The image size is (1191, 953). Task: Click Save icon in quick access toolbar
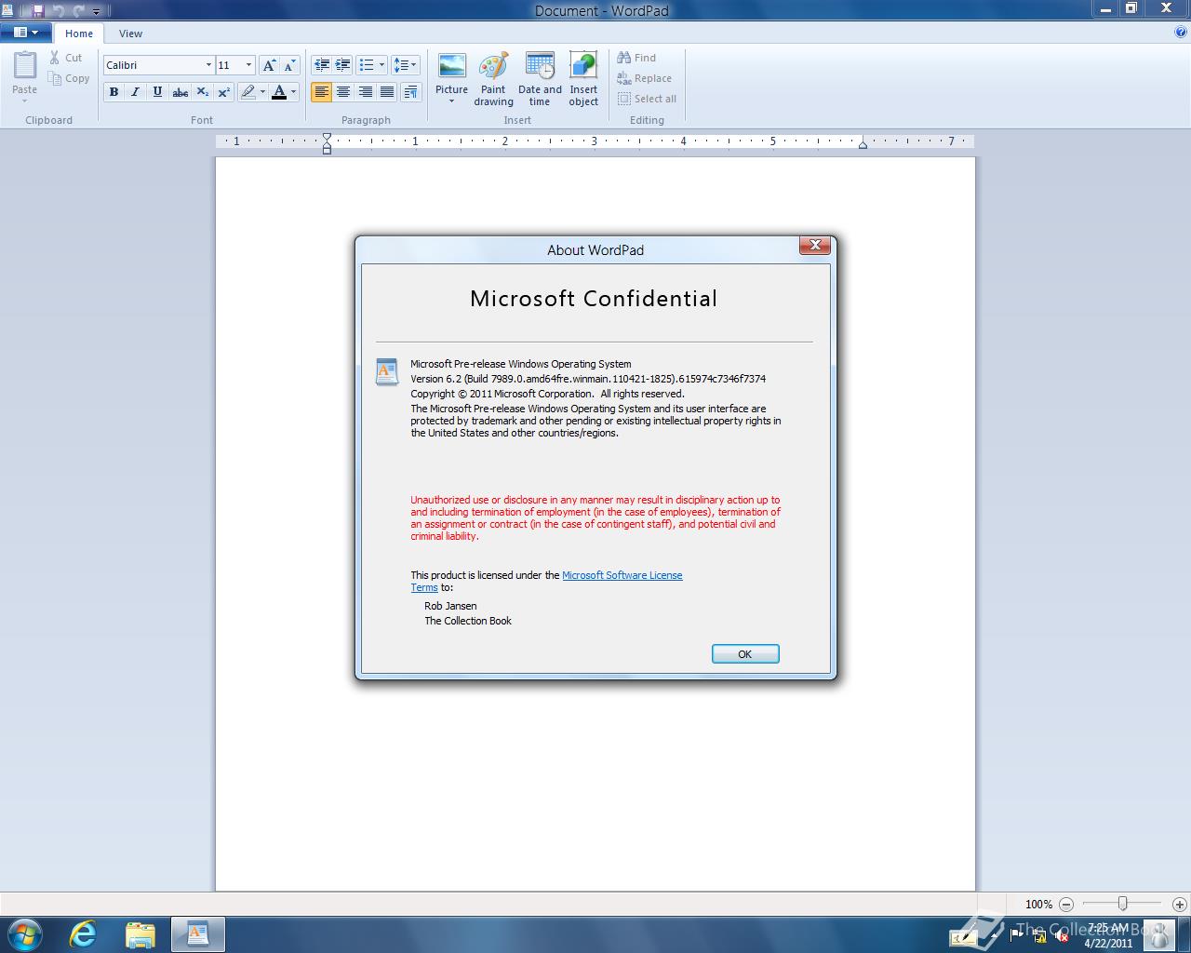point(38,10)
